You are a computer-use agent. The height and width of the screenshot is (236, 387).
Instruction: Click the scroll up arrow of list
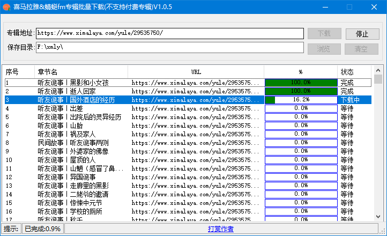(378, 70)
